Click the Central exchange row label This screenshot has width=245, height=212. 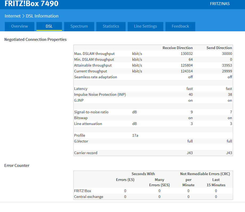89,197
